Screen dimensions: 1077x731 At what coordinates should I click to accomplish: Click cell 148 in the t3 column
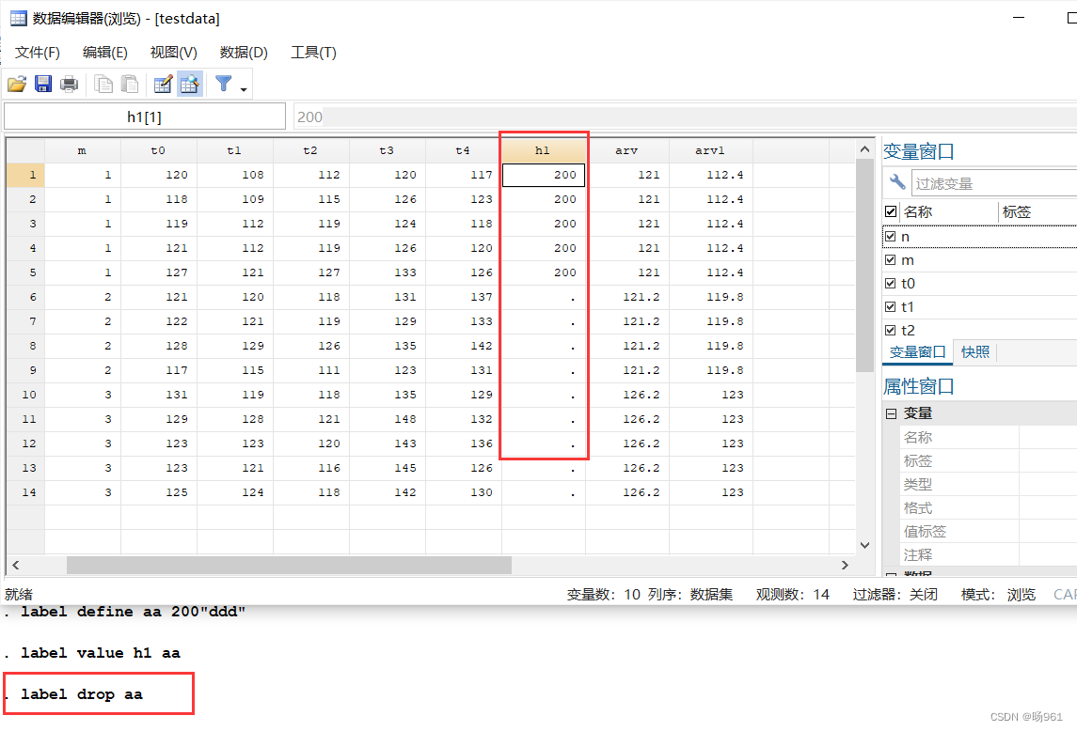pos(388,419)
